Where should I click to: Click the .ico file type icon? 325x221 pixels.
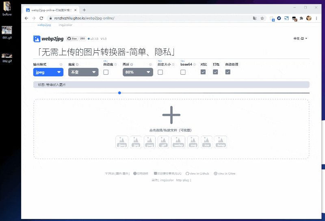pos(207,142)
